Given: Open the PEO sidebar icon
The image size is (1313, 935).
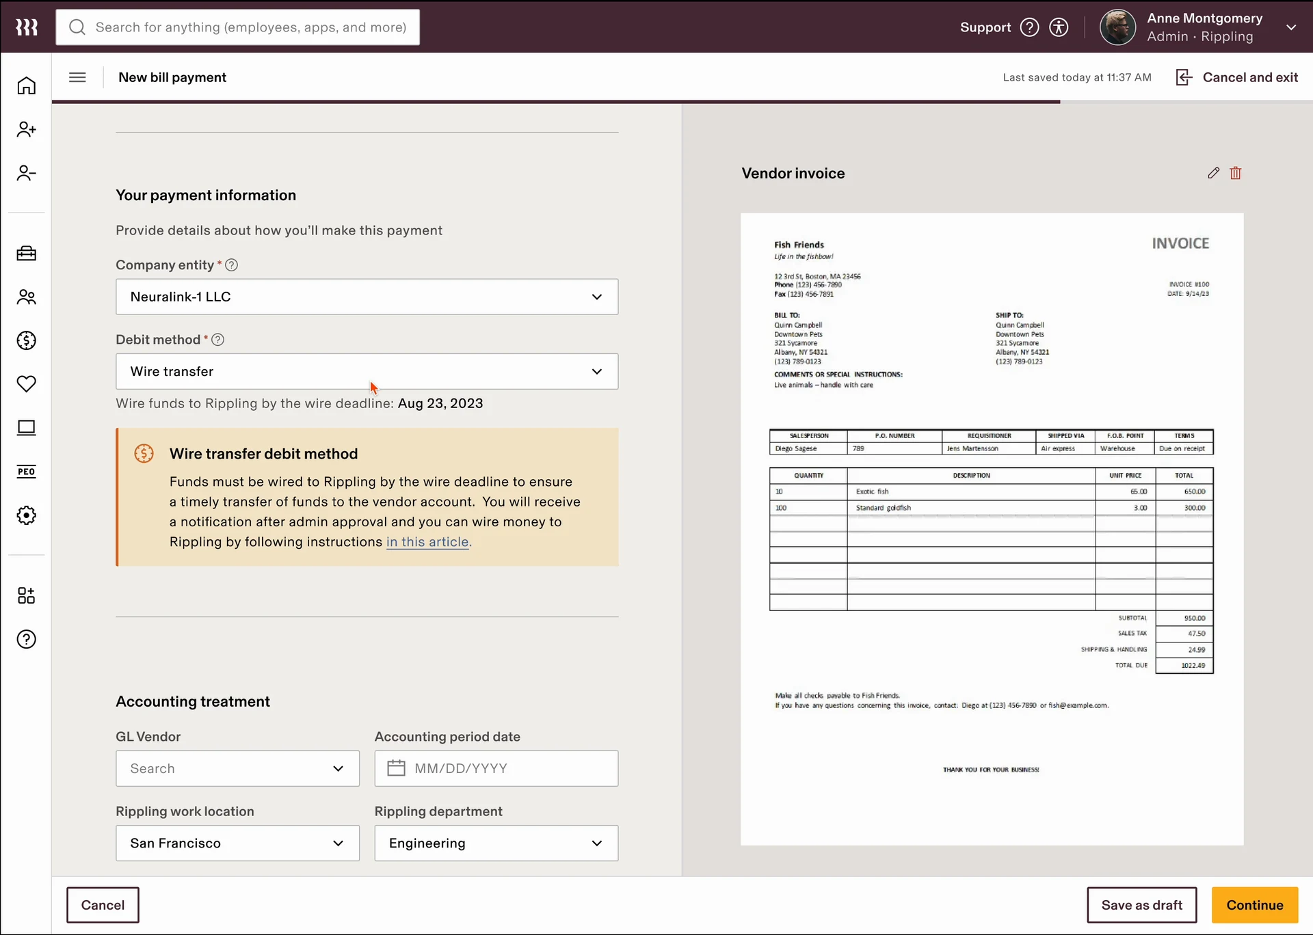Looking at the screenshot, I should point(27,472).
